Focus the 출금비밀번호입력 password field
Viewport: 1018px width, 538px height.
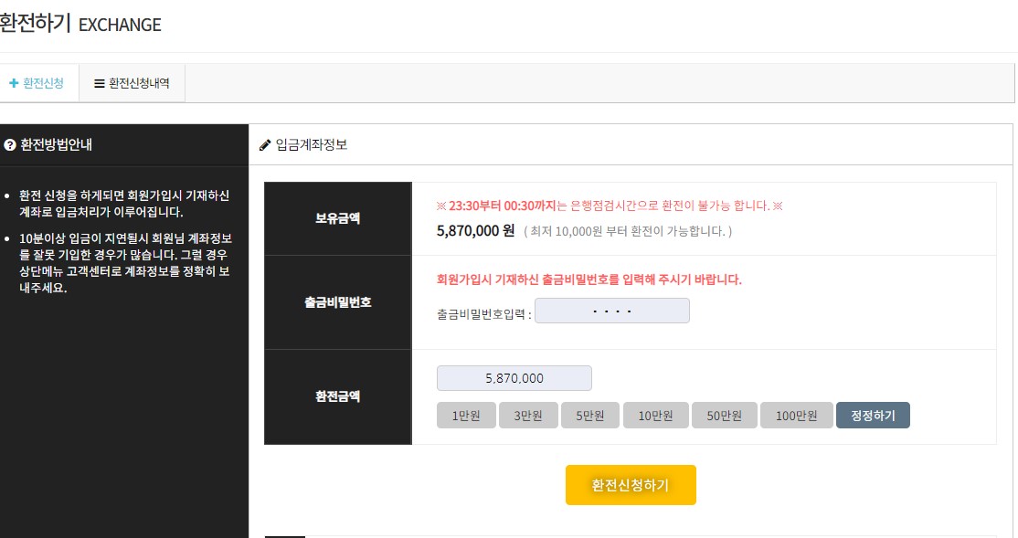coord(611,311)
